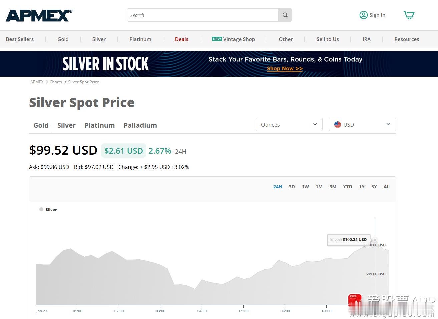
Task: Click the Shop Now link in the banner
Action: [285, 69]
